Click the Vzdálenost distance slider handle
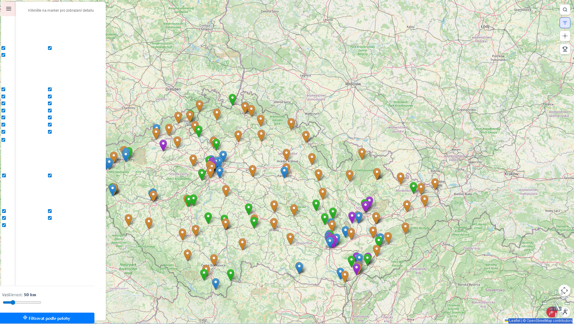Screen dimensions: 574x324 pyautogui.click(x=13, y=302)
